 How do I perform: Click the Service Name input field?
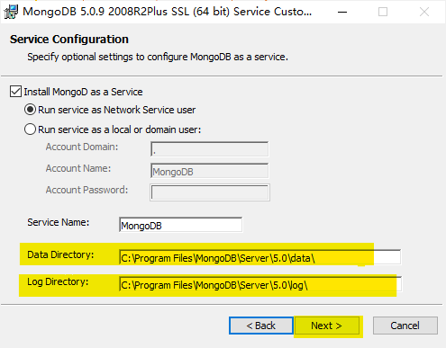point(180,225)
